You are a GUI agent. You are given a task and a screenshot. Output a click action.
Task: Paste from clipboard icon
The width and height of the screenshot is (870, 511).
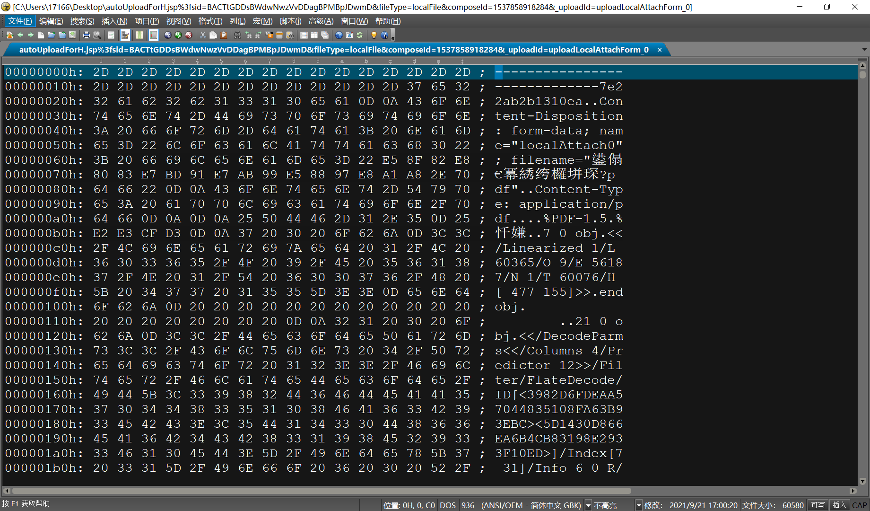coord(224,35)
